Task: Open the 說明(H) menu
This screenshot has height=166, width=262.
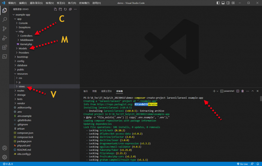Action: click(96, 3)
